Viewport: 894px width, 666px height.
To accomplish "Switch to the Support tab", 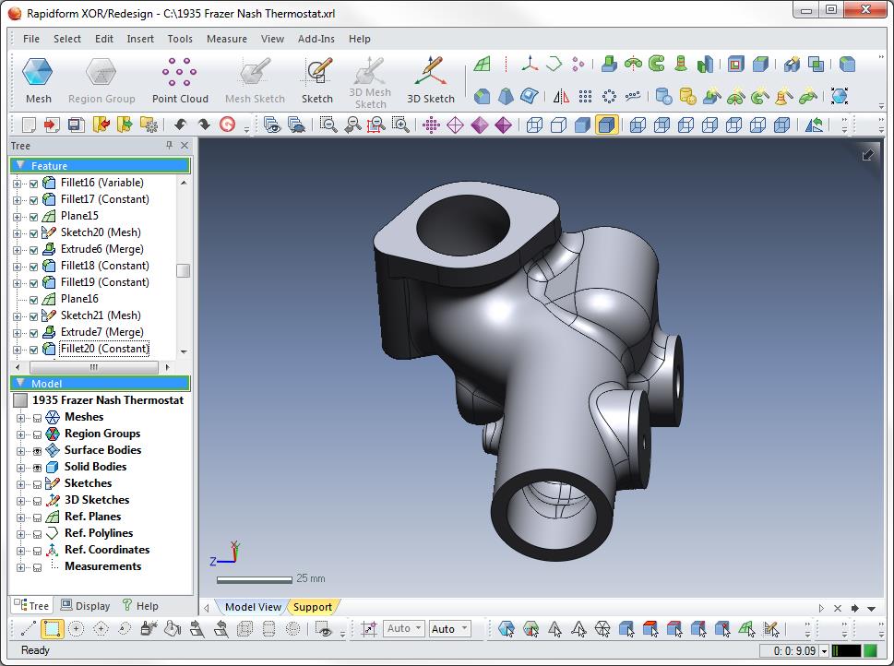I will [313, 607].
